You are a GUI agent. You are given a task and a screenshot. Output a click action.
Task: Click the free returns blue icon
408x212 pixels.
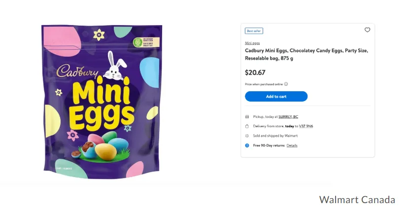point(247,145)
